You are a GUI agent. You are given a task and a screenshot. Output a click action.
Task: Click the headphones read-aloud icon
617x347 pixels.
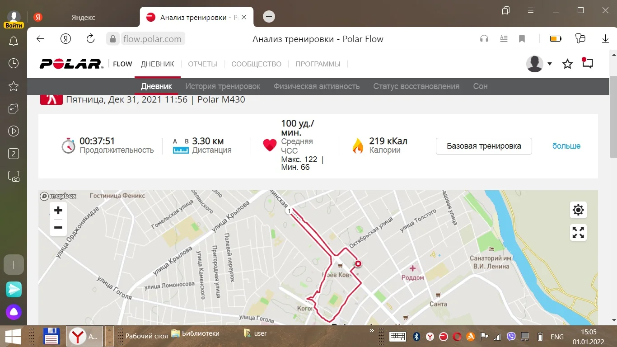(x=484, y=39)
